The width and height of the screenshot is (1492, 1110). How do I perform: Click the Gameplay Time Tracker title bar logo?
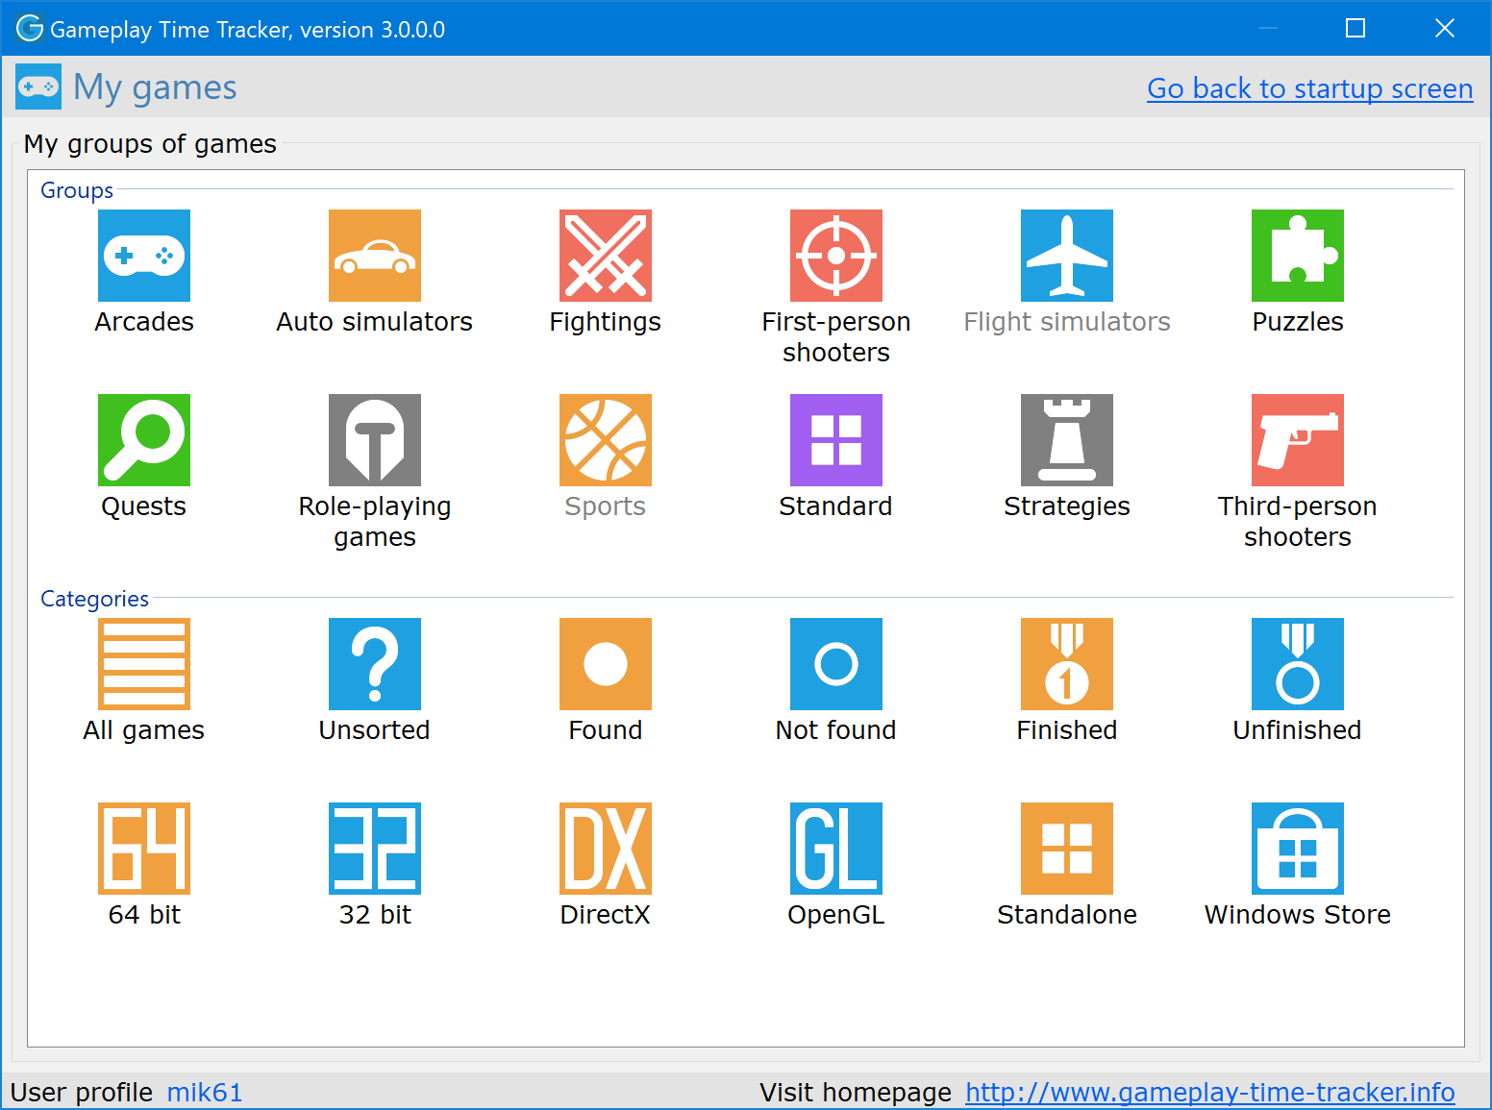[x=30, y=29]
